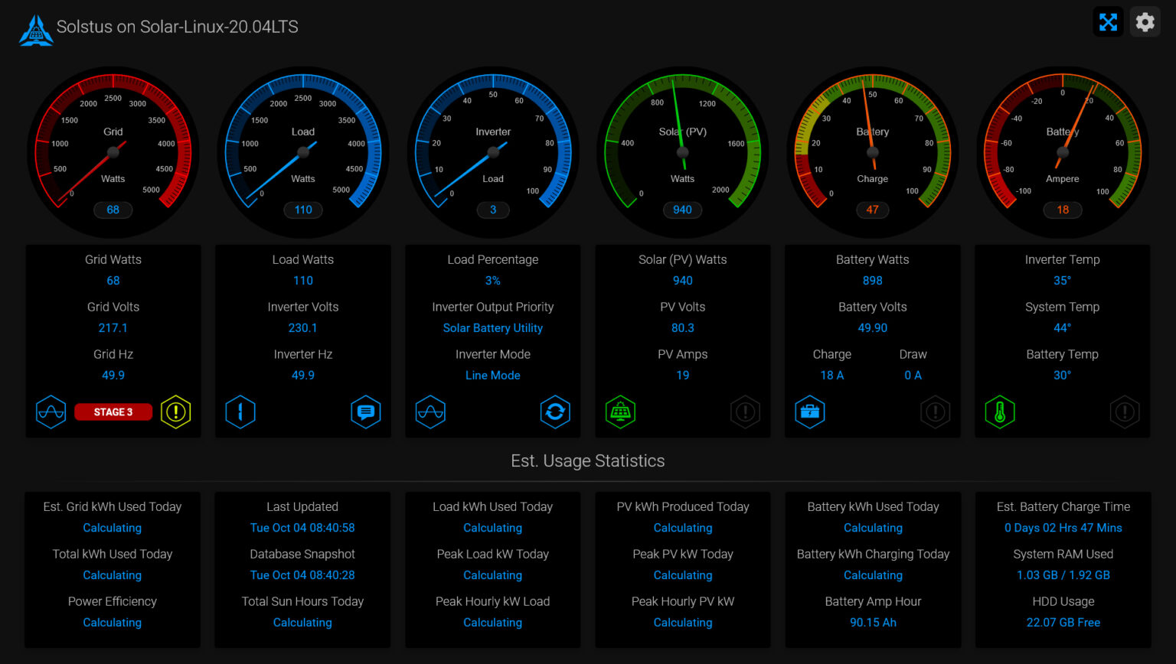The image size is (1176, 664).
Task: Toggle the alert indicator on Inverter Temp card
Action: [1125, 412]
